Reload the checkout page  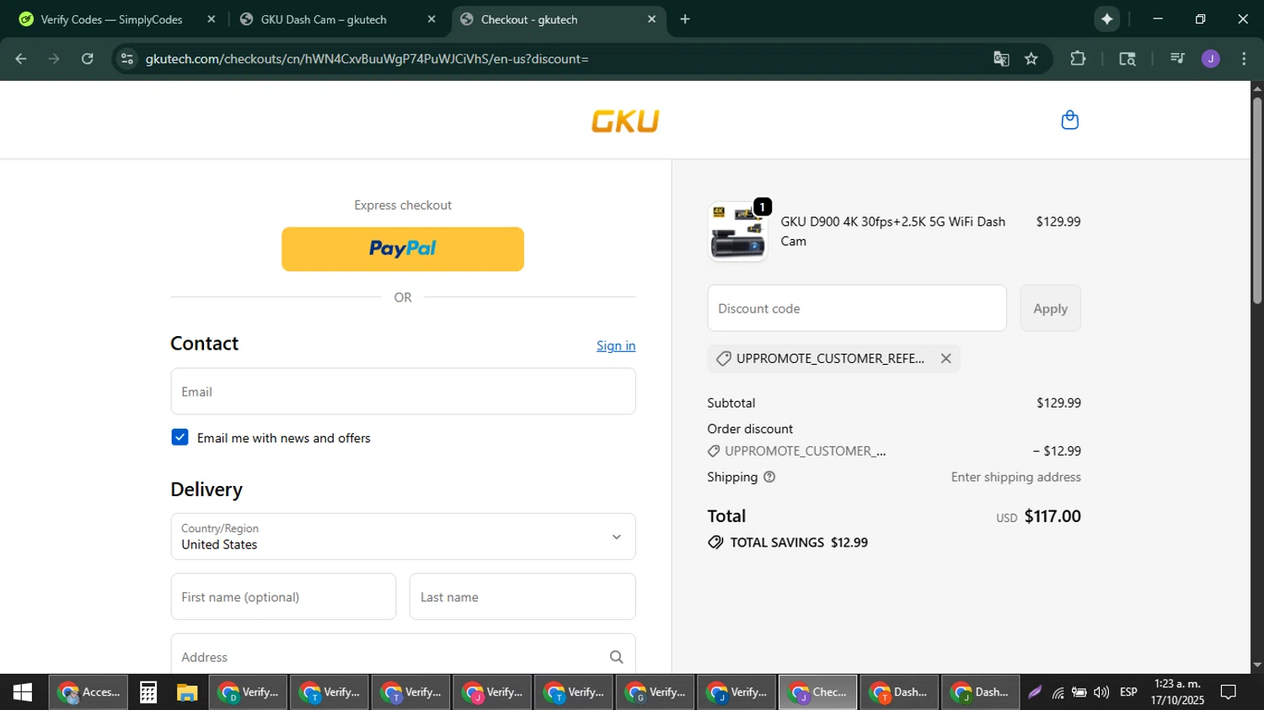(88, 58)
